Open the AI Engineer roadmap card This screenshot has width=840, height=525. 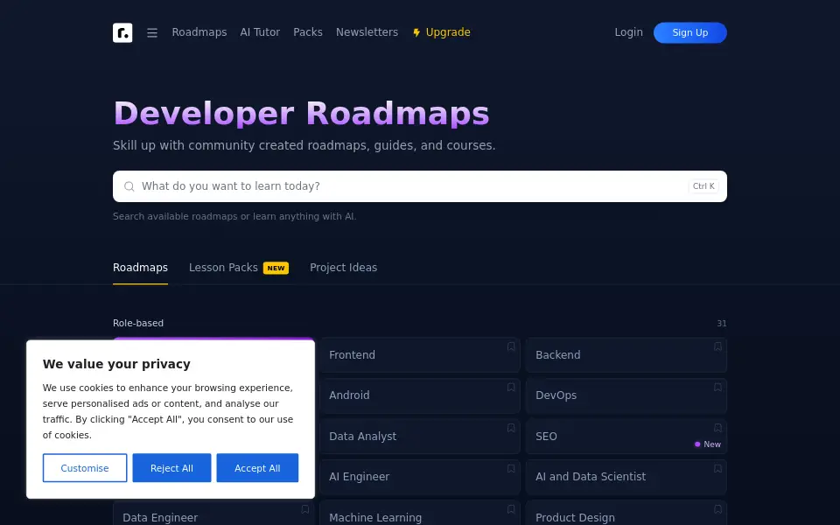(x=420, y=477)
